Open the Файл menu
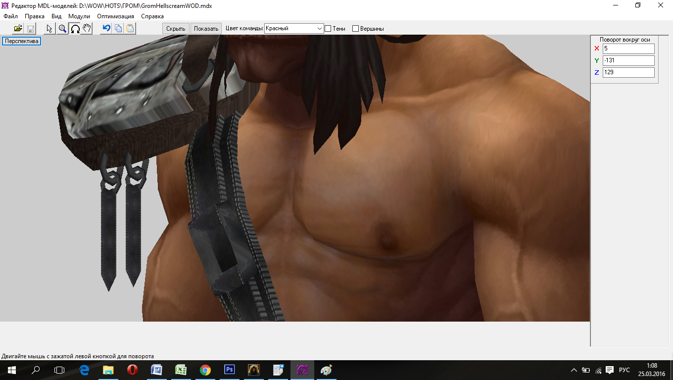The image size is (673, 380). coord(10,16)
